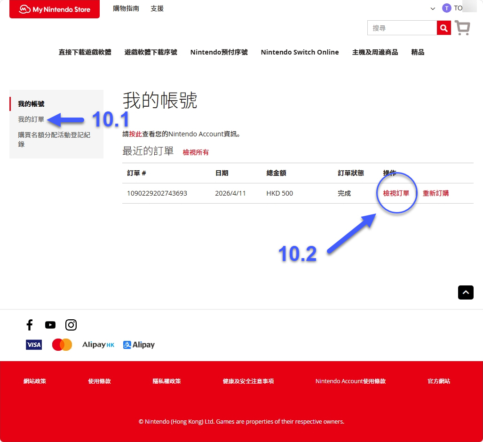This screenshot has width=483, height=442.
Task: Click the Instagram icon in the footer
Action: [x=71, y=325]
